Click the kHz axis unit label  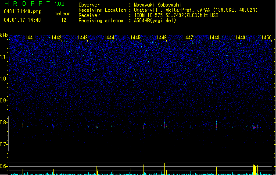click(4, 35)
